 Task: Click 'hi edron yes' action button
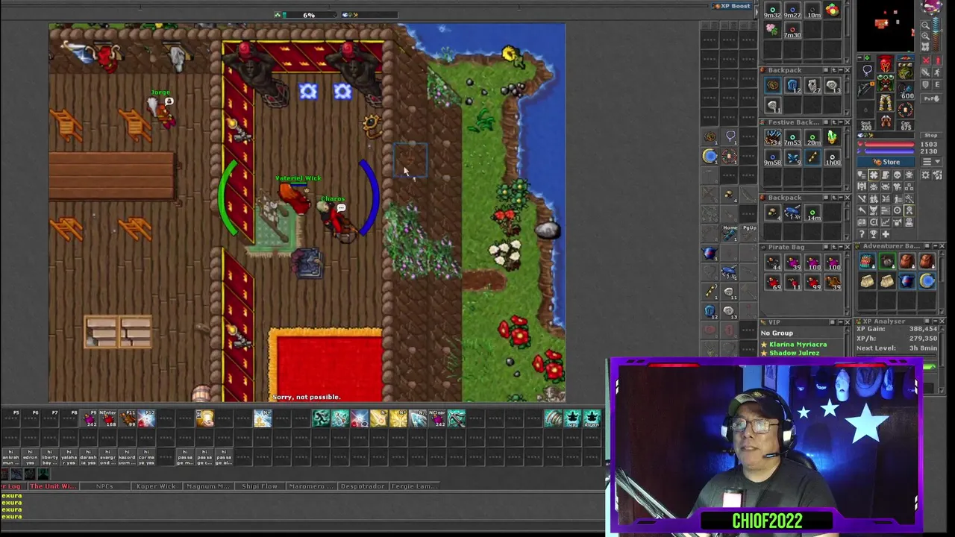coord(30,457)
